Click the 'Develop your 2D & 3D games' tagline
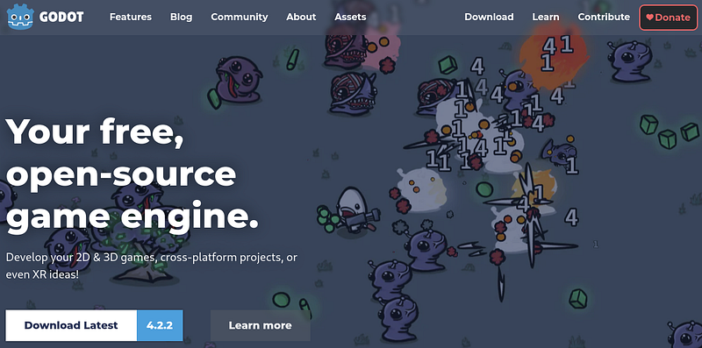Image resolution: width=702 pixels, height=348 pixels. (x=151, y=266)
